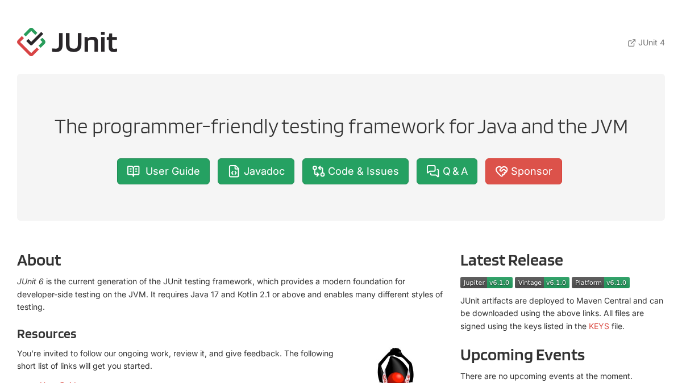Open the JUnit 4 link text

[651, 43]
